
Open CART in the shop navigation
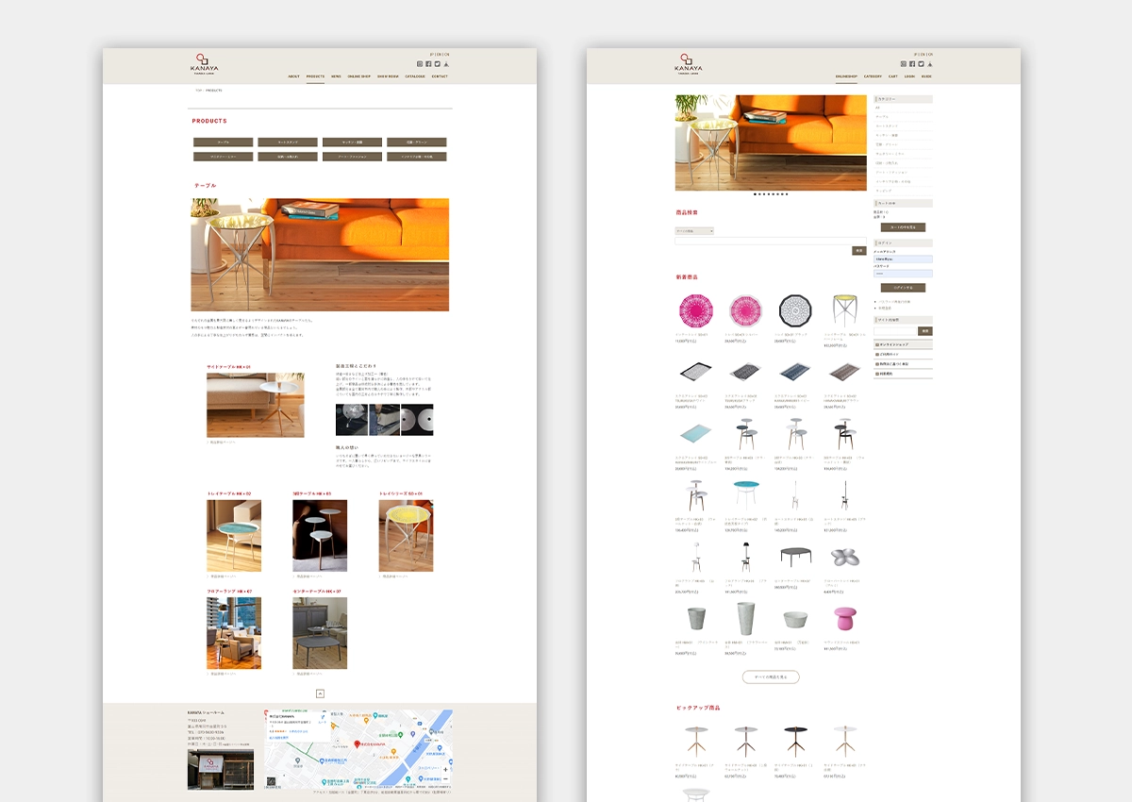[x=892, y=76]
